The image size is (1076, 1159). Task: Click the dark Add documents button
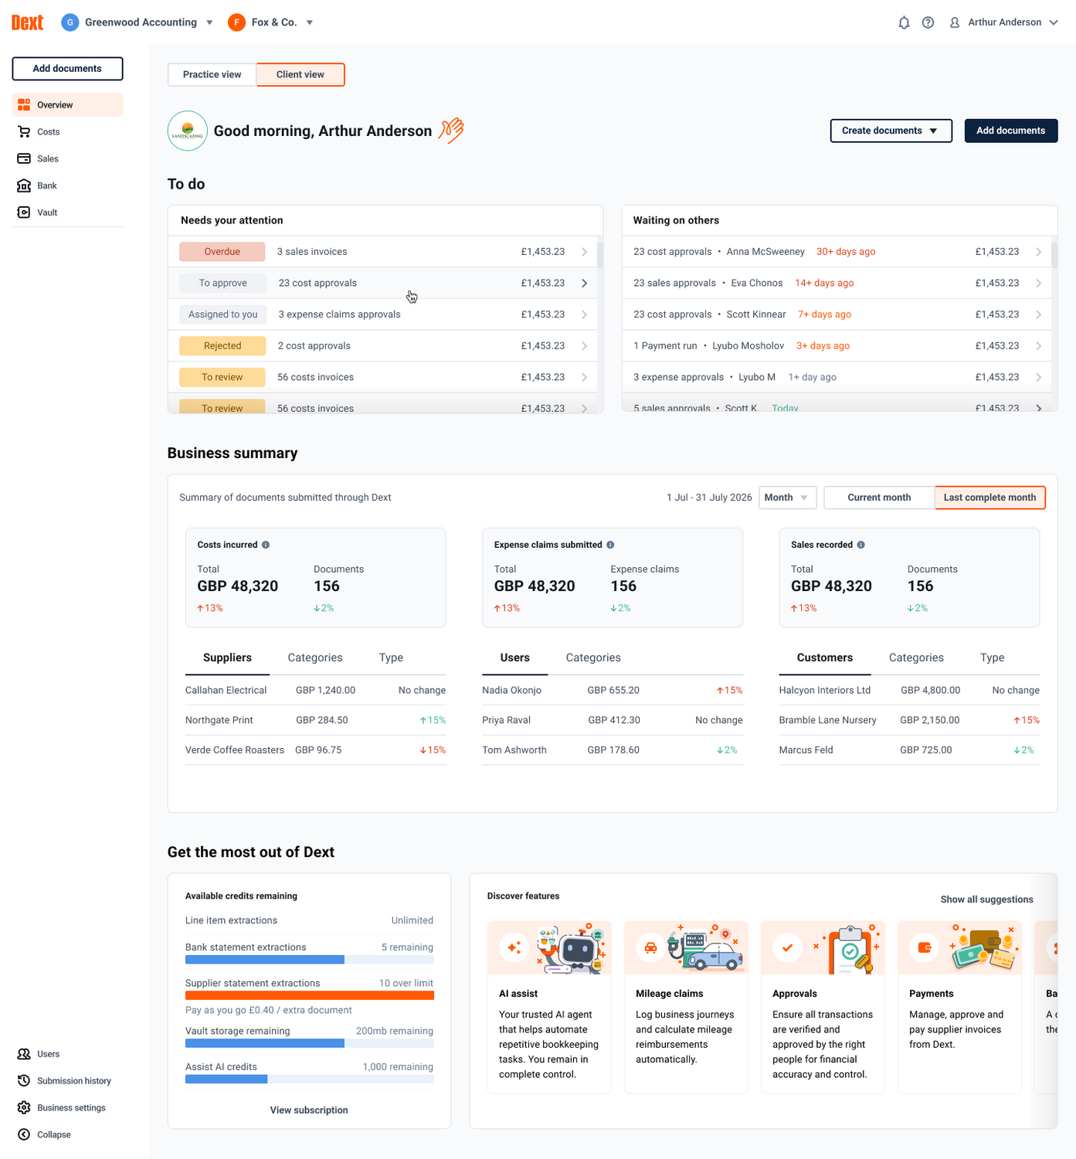(1010, 131)
